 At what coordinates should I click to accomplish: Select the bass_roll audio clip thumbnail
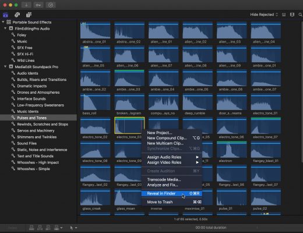pos(95,102)
